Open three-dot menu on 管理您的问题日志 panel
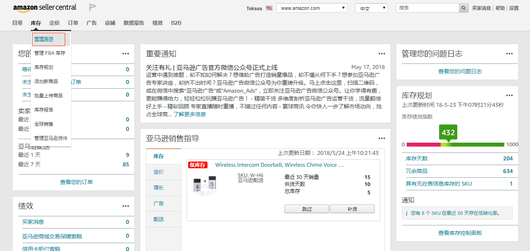530x251 pixels. [x=509, y=54]
